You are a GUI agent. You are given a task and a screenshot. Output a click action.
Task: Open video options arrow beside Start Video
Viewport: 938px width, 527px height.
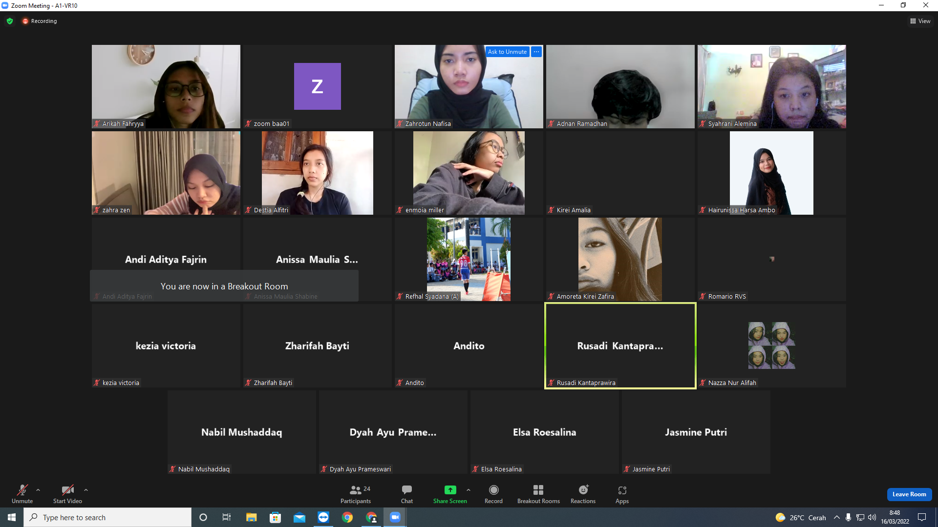86,490
